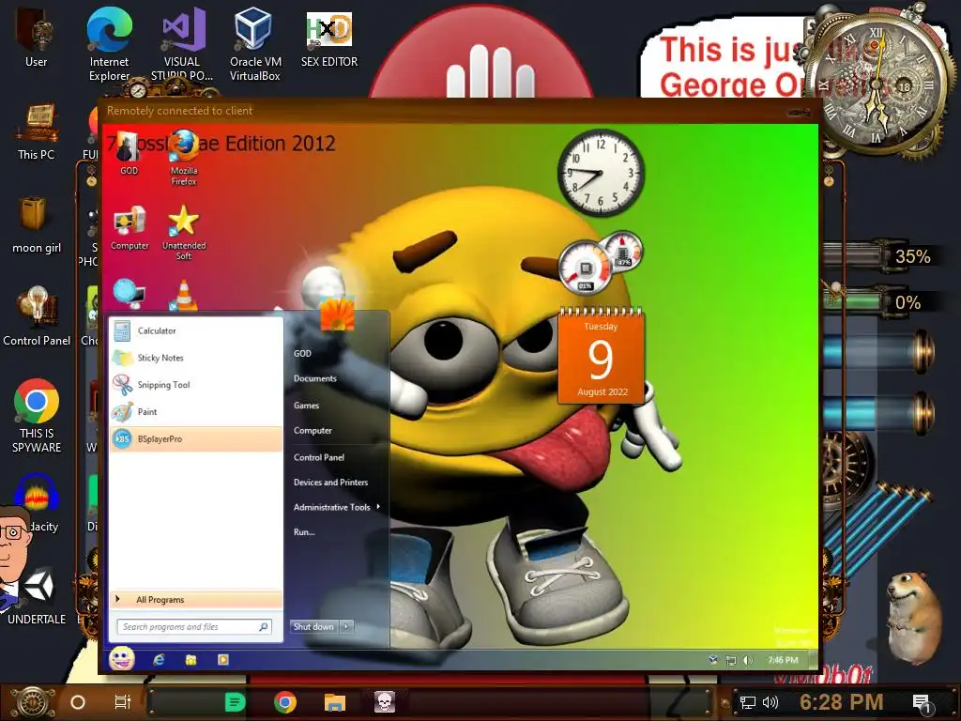The image size is (961, 721).
Task: Click the host volume speaker icon
Action: [x=770, y=702]
